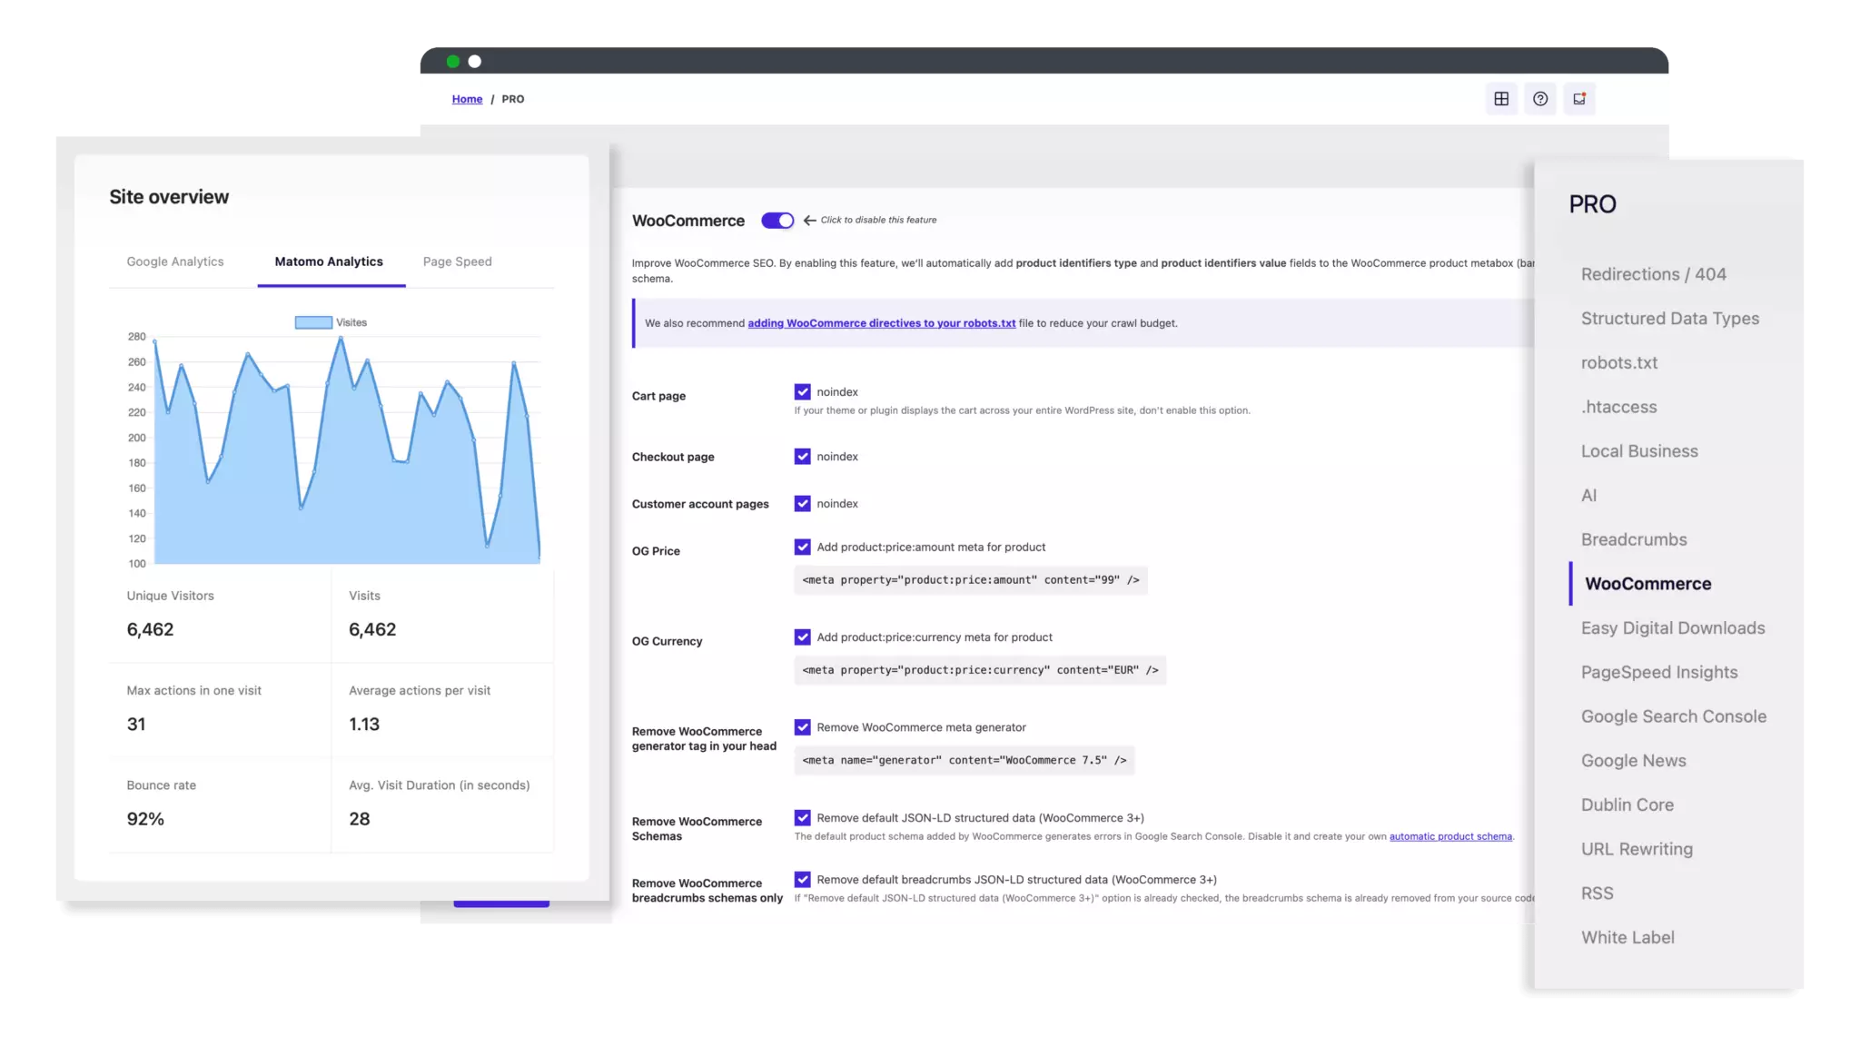This screenshot has width=1860, height=1046.
Task: Click the Avg. Visit Duration value 28
Action: pyautogui.click(x=360, y=819)
